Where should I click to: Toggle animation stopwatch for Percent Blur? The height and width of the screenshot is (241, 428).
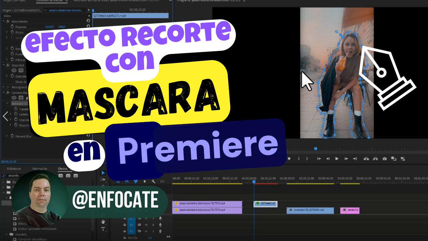(x=12, y=136)
